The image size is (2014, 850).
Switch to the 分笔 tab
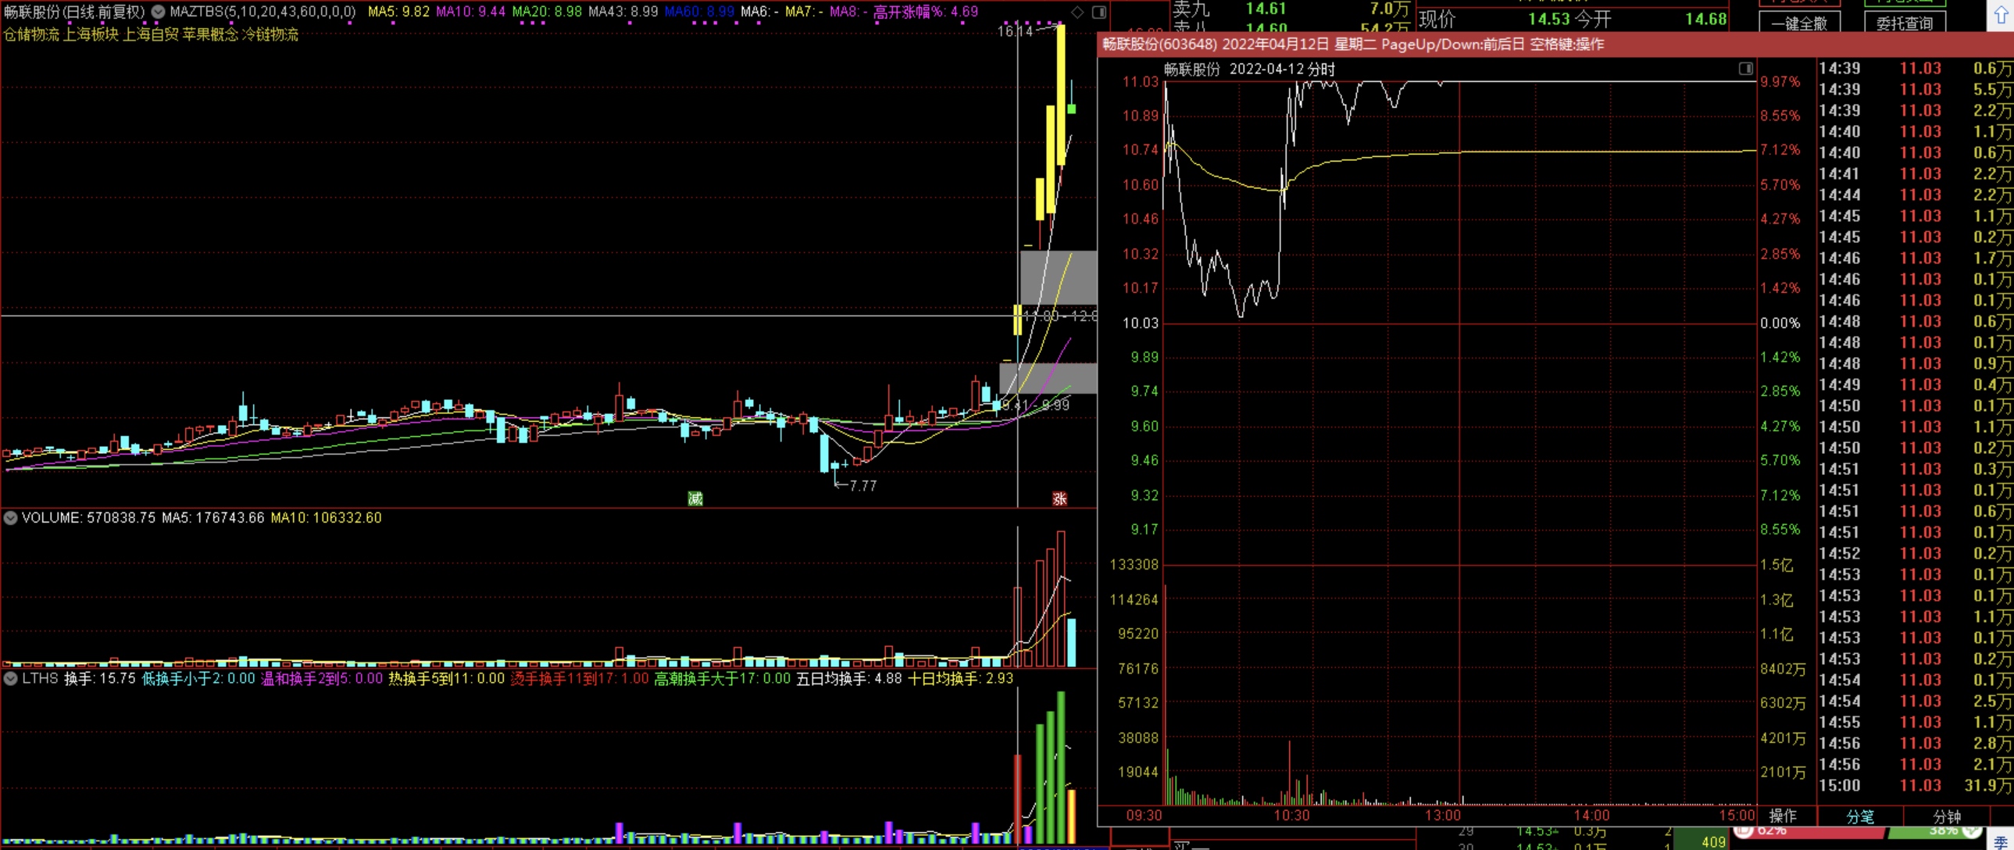(x=1860, y=816)
